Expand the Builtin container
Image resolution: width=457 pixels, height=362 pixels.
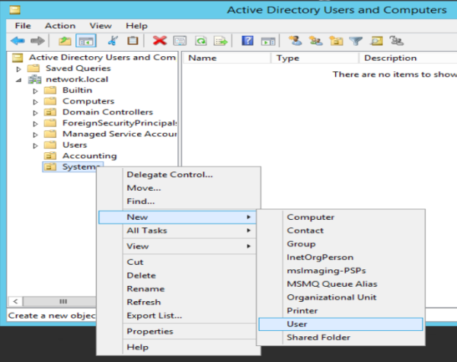point(35,91)
